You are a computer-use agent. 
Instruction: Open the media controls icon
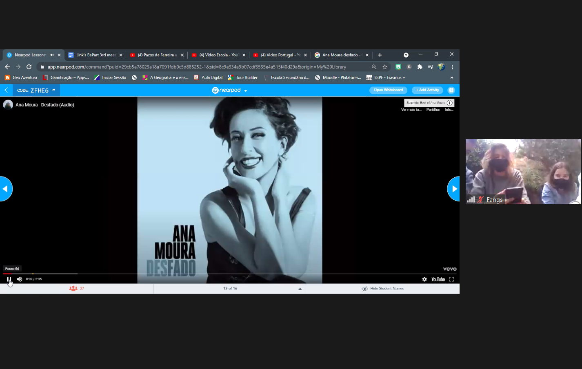pos(430,67)
